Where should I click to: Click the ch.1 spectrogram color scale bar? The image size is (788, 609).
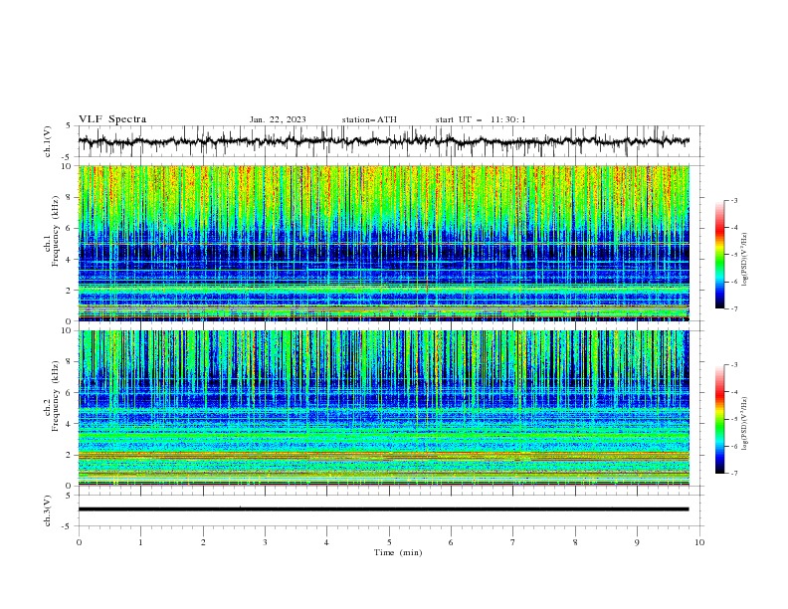point(719,255)
